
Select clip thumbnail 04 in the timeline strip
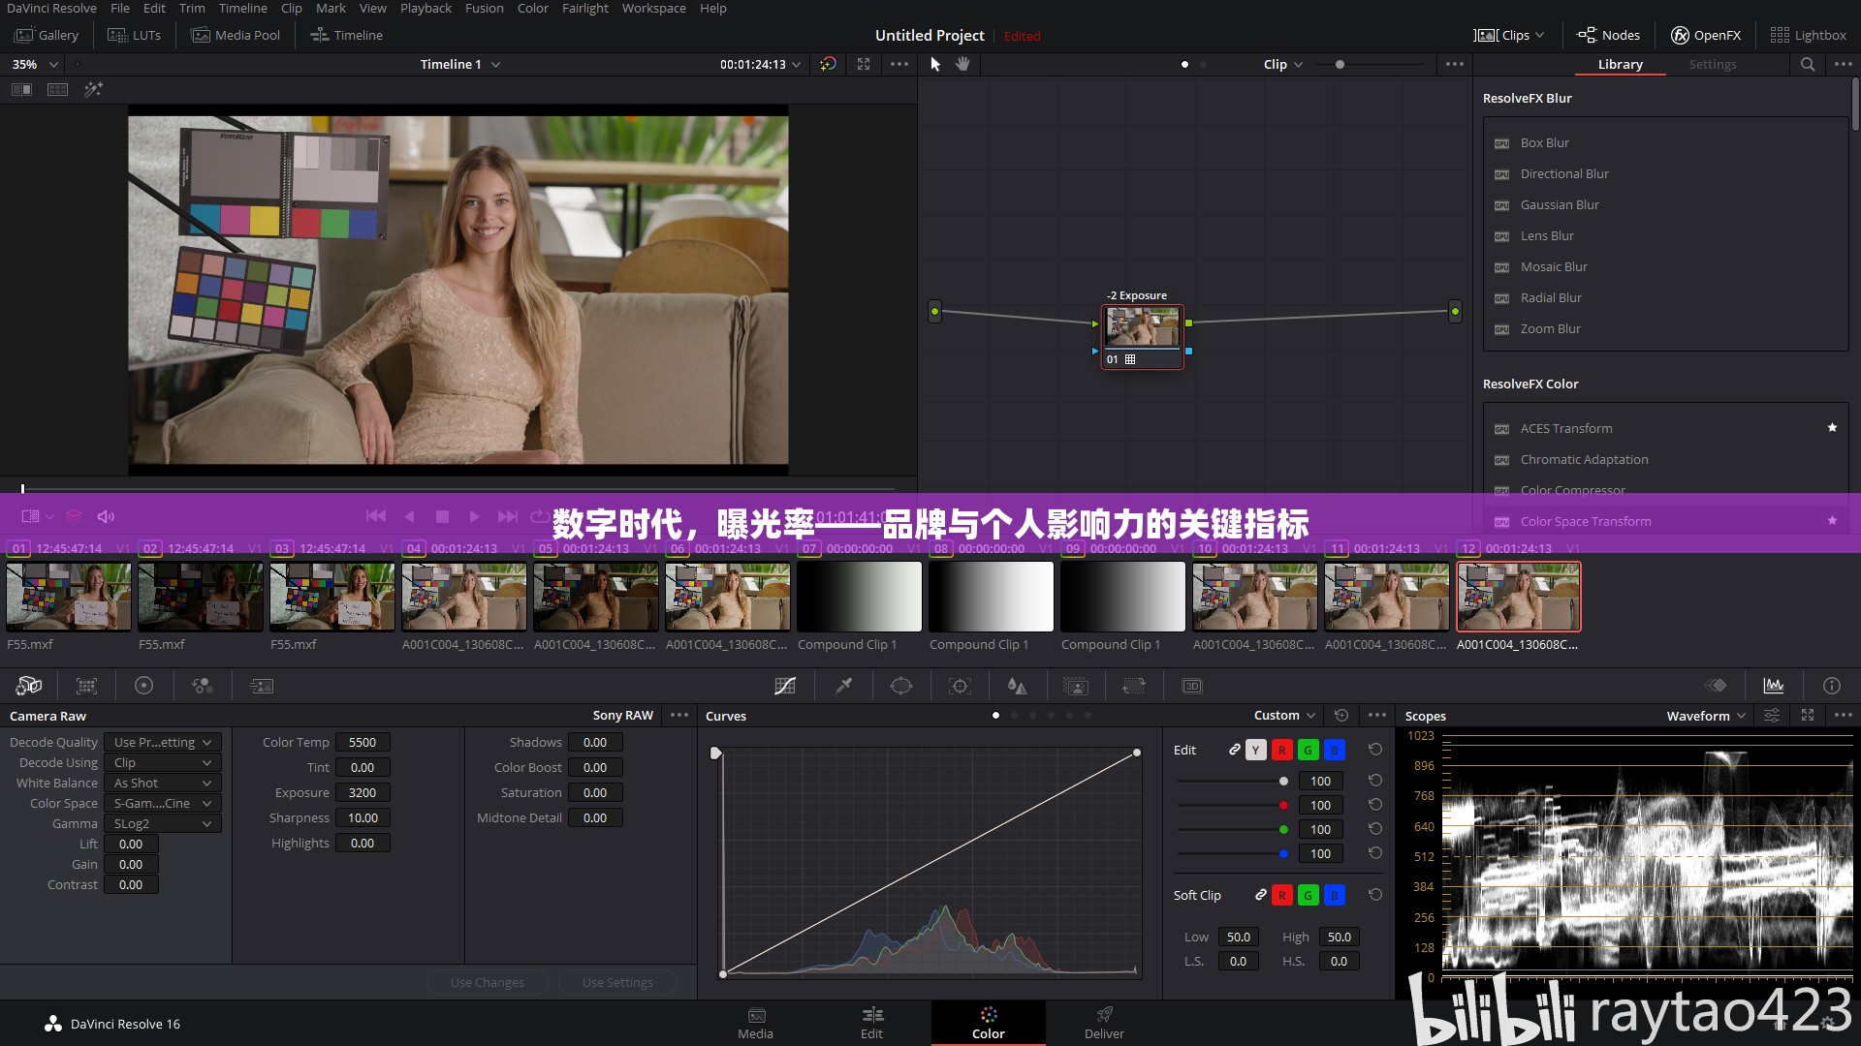pos(464,597)
